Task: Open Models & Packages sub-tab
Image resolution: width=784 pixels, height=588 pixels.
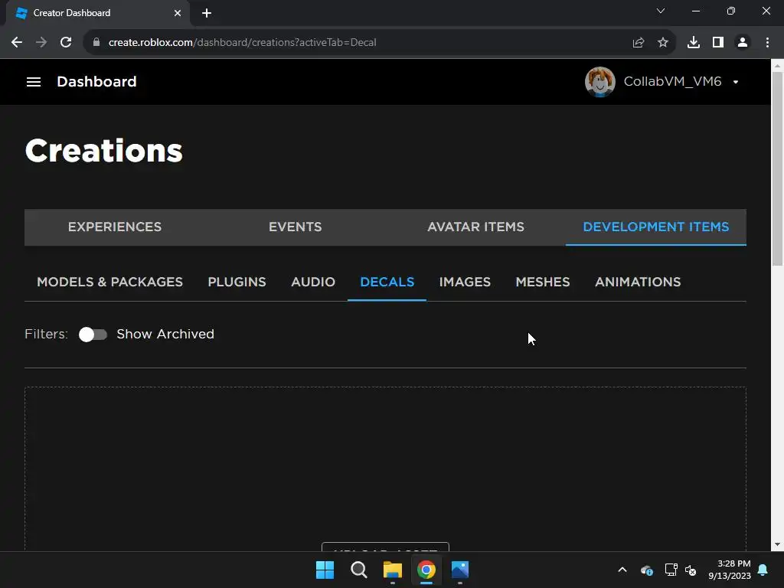Action: tap(110, 282)
